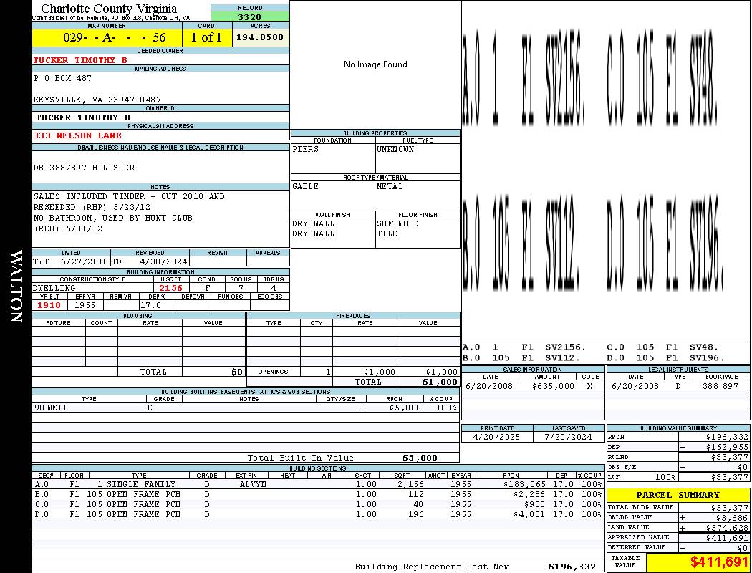
Task: Click APPRAISED VALUE $411,691
Action: [727, 539]
